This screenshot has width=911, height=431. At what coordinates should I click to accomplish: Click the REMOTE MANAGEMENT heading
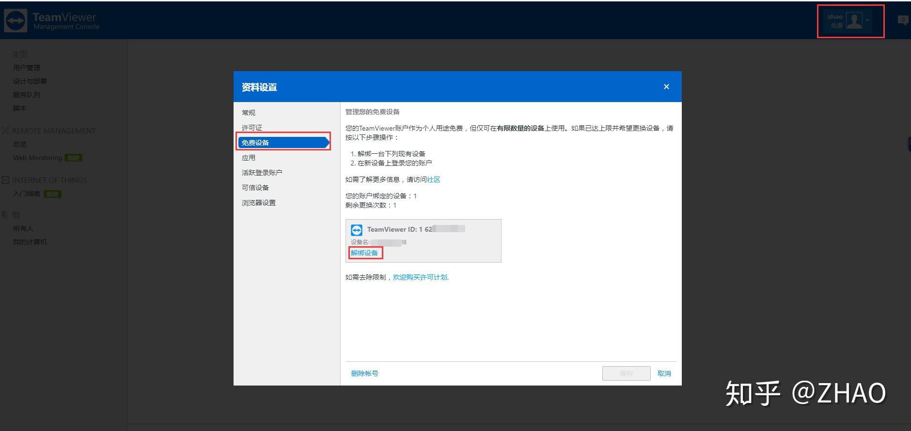click(x=54, y=131)
